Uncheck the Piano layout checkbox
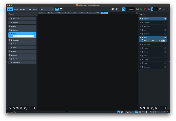Screen dimensions: 176x121 [x=165, y=38]
